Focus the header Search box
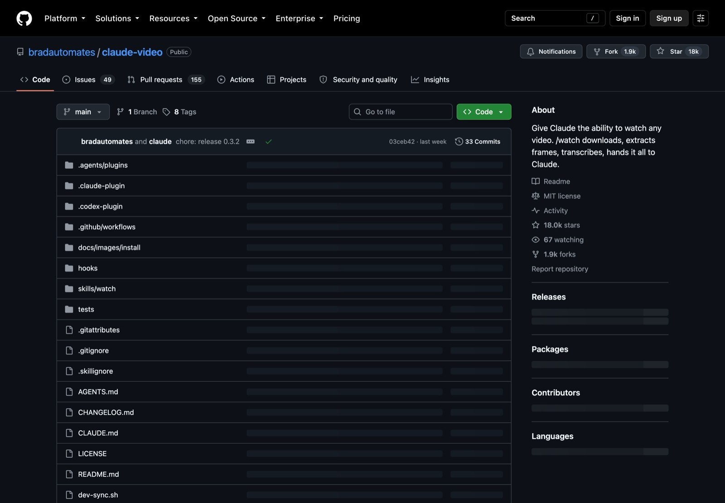 (x=555, y=18)
